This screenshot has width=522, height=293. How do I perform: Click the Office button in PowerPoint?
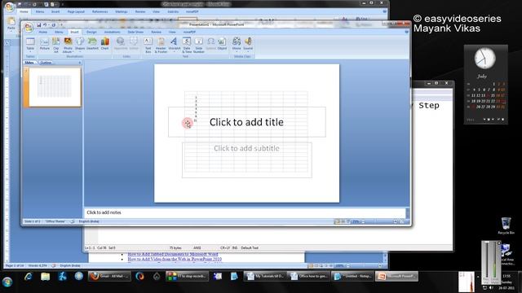coord(29,27)
